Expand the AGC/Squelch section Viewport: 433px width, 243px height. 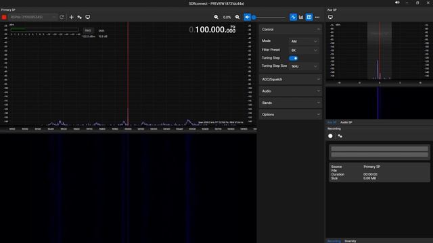point(290,80)
